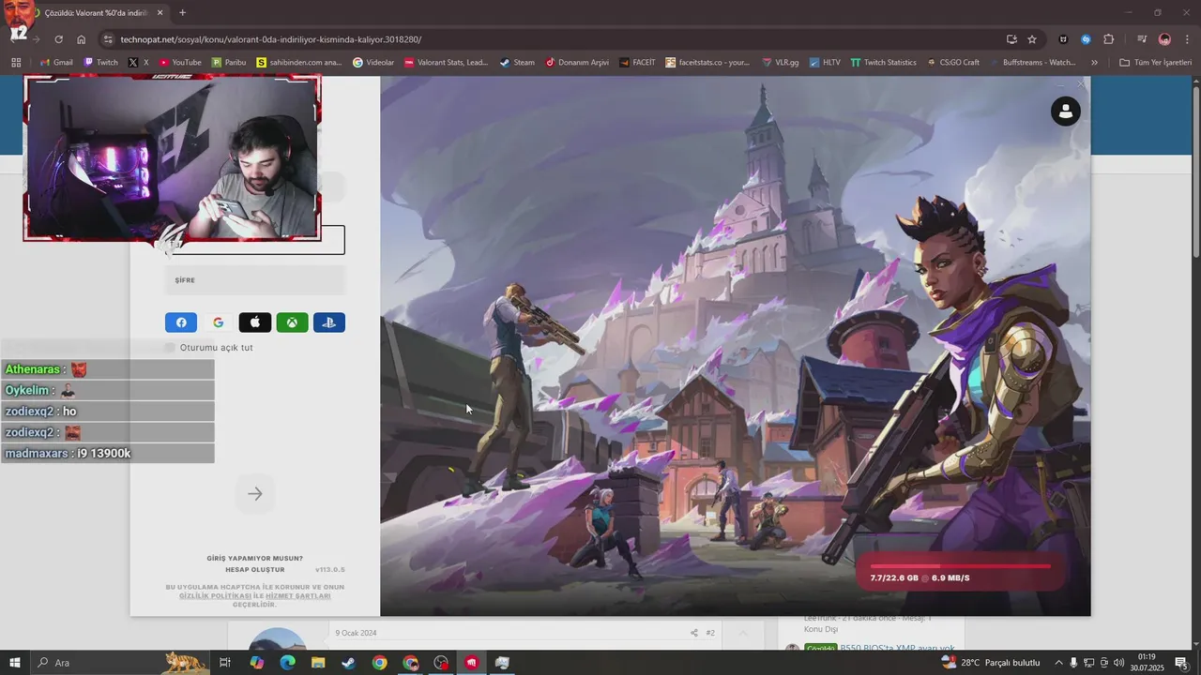The height and width of the screenshot is (675, 1201).
Task: Open the Valorant Stats bookmark
Action: pyautogui.click(x=447, y=63)
